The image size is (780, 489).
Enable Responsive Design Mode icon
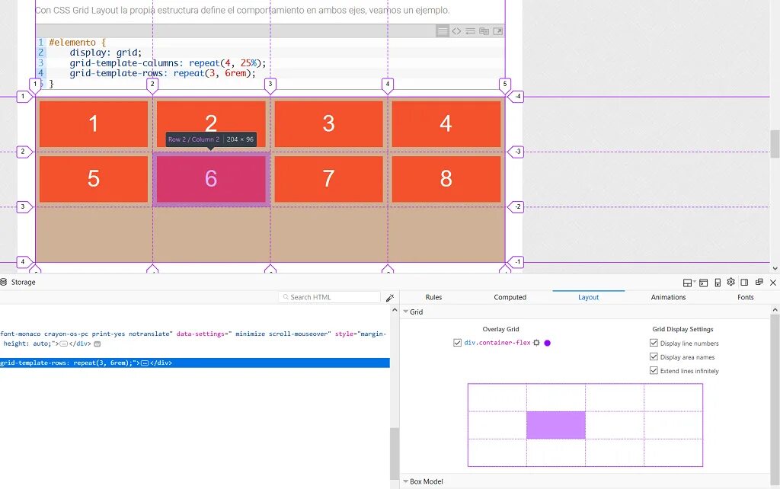[x=718, y=283]
